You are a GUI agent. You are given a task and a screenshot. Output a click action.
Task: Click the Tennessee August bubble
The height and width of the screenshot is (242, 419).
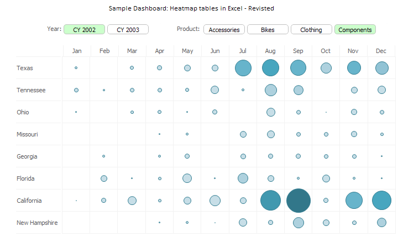[x=271, y=90]
